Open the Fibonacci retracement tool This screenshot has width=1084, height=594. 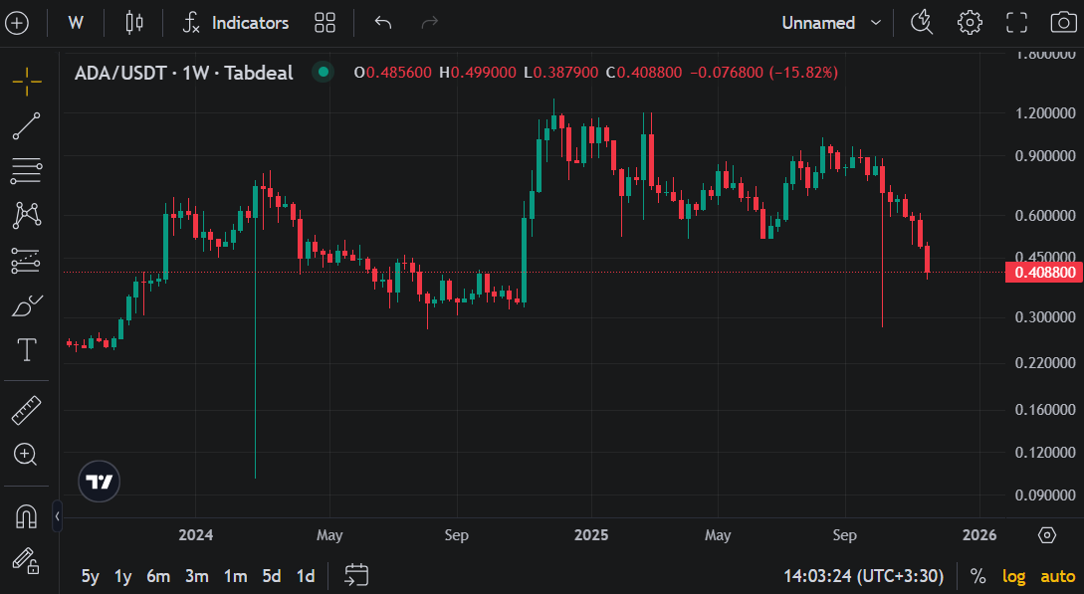click(27, 171)
